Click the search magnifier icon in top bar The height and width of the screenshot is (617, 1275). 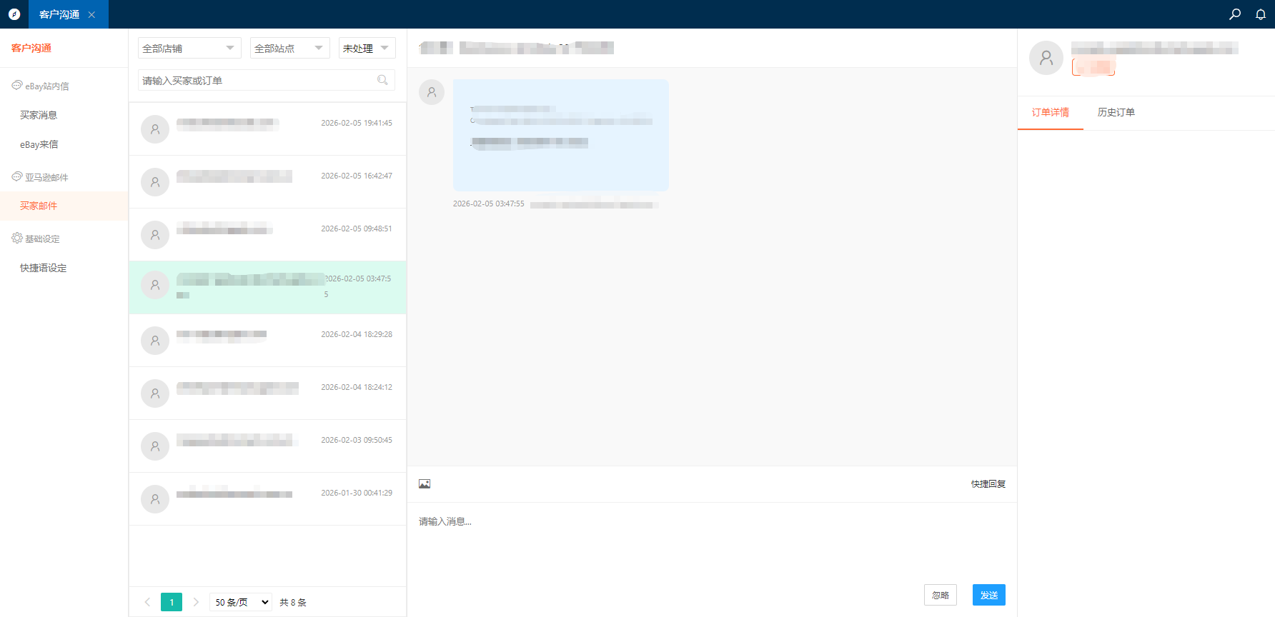(x=1234, y=14)
